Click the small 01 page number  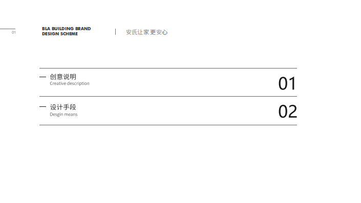point(14,32)
